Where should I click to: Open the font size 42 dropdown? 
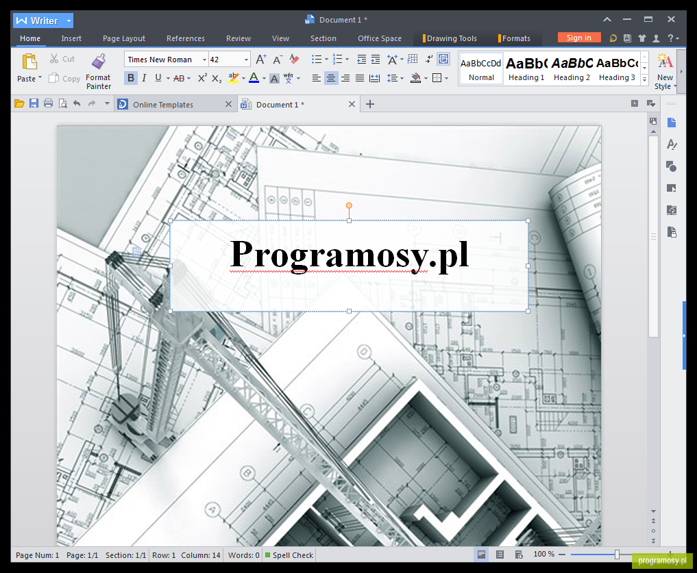coord(246,60)
